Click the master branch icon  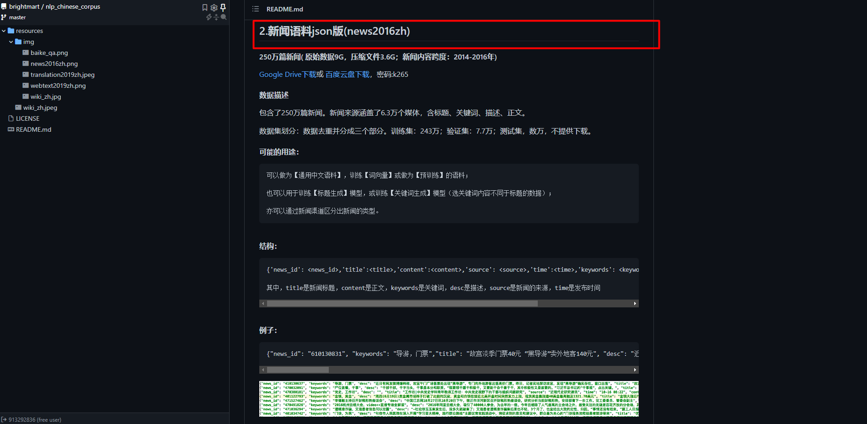pos(4,17)
